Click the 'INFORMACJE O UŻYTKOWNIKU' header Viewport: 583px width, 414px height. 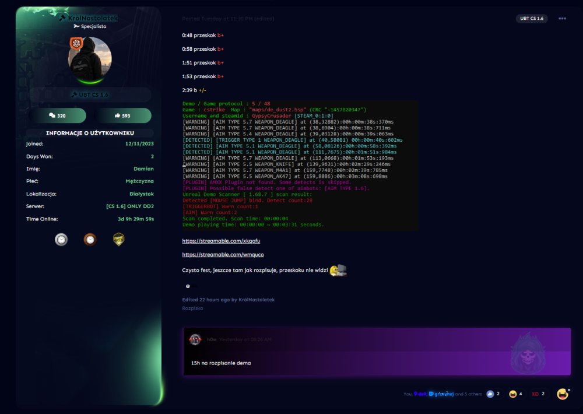90,133
